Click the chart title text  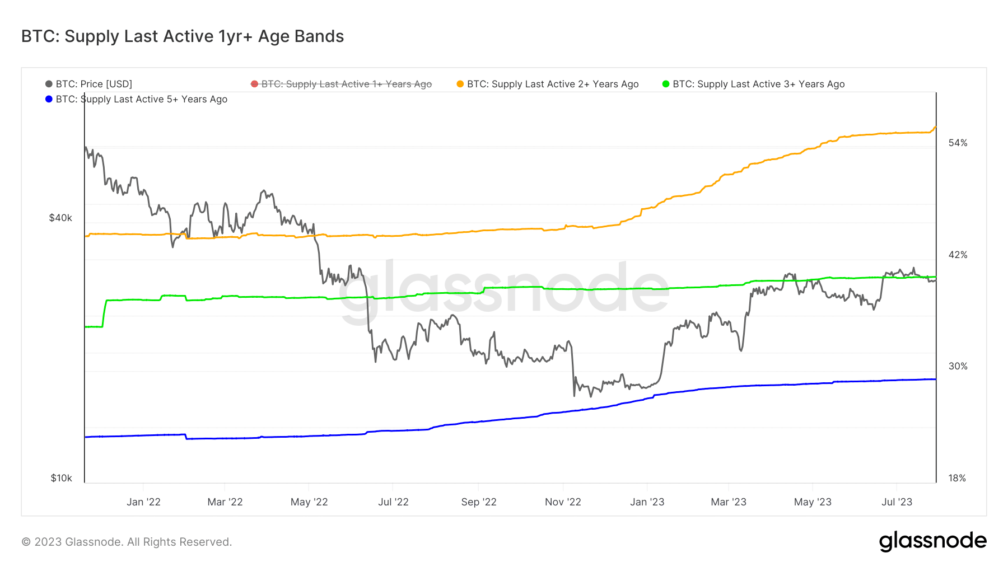click(x=183, y=36)
